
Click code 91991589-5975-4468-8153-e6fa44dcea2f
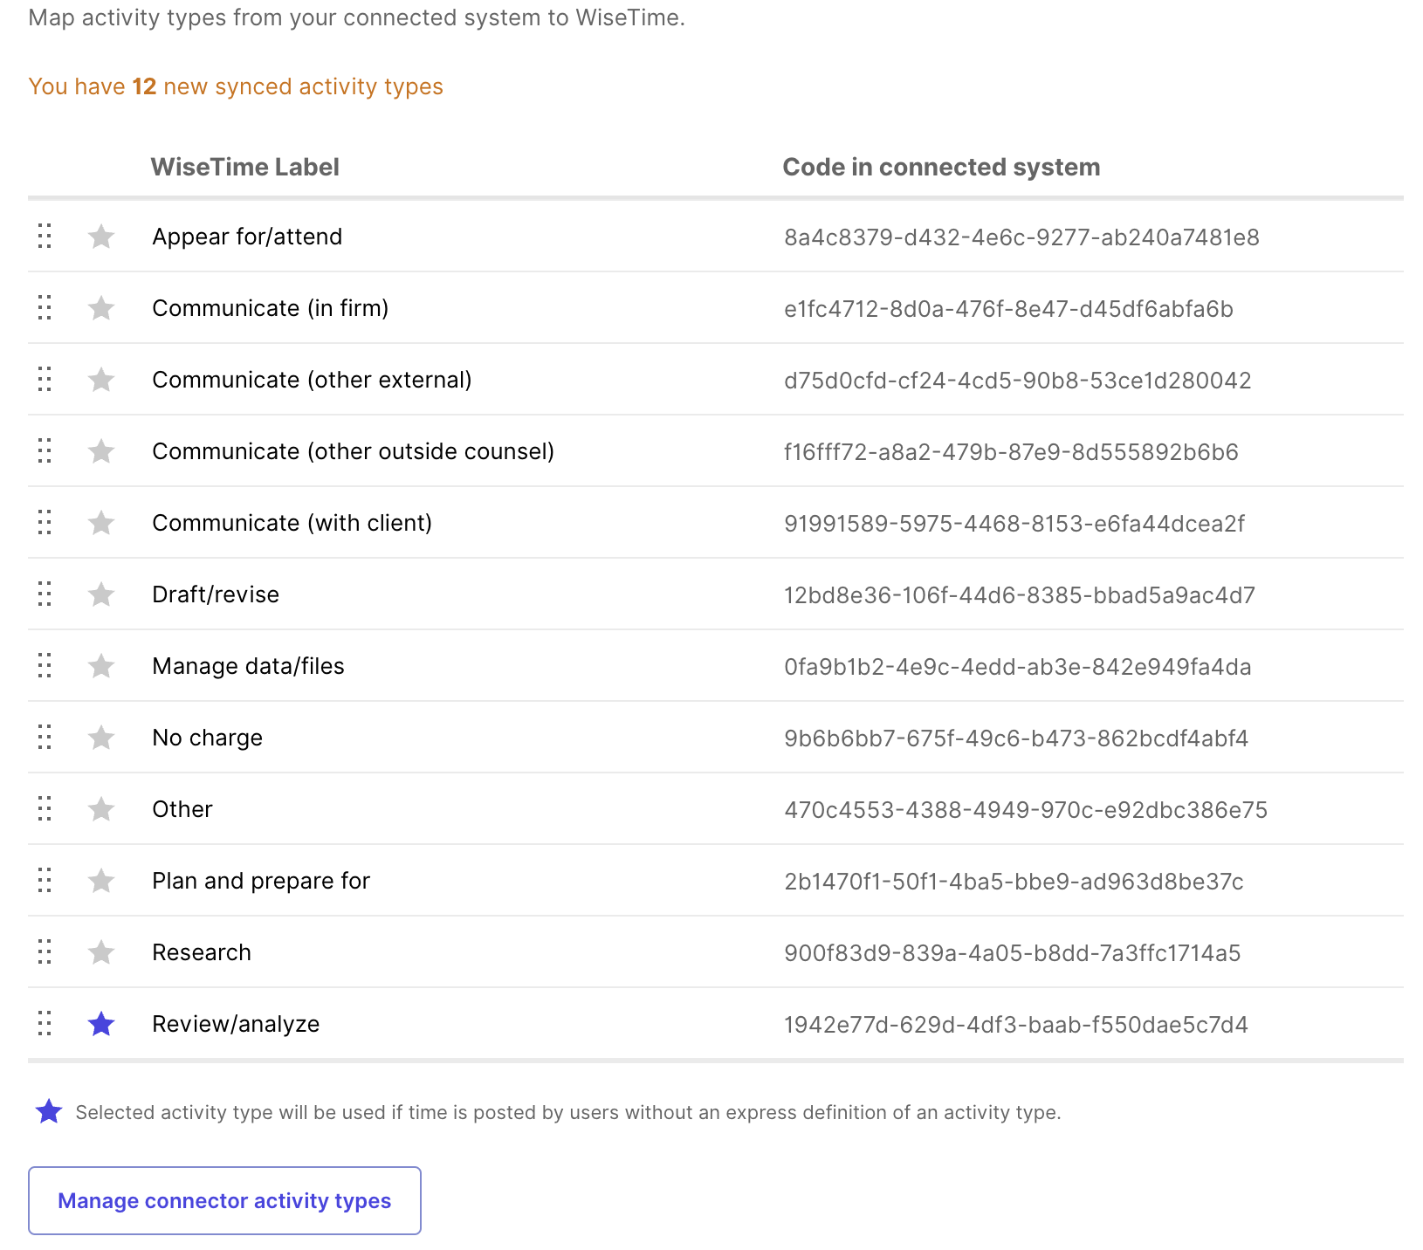click(1014, 524)
